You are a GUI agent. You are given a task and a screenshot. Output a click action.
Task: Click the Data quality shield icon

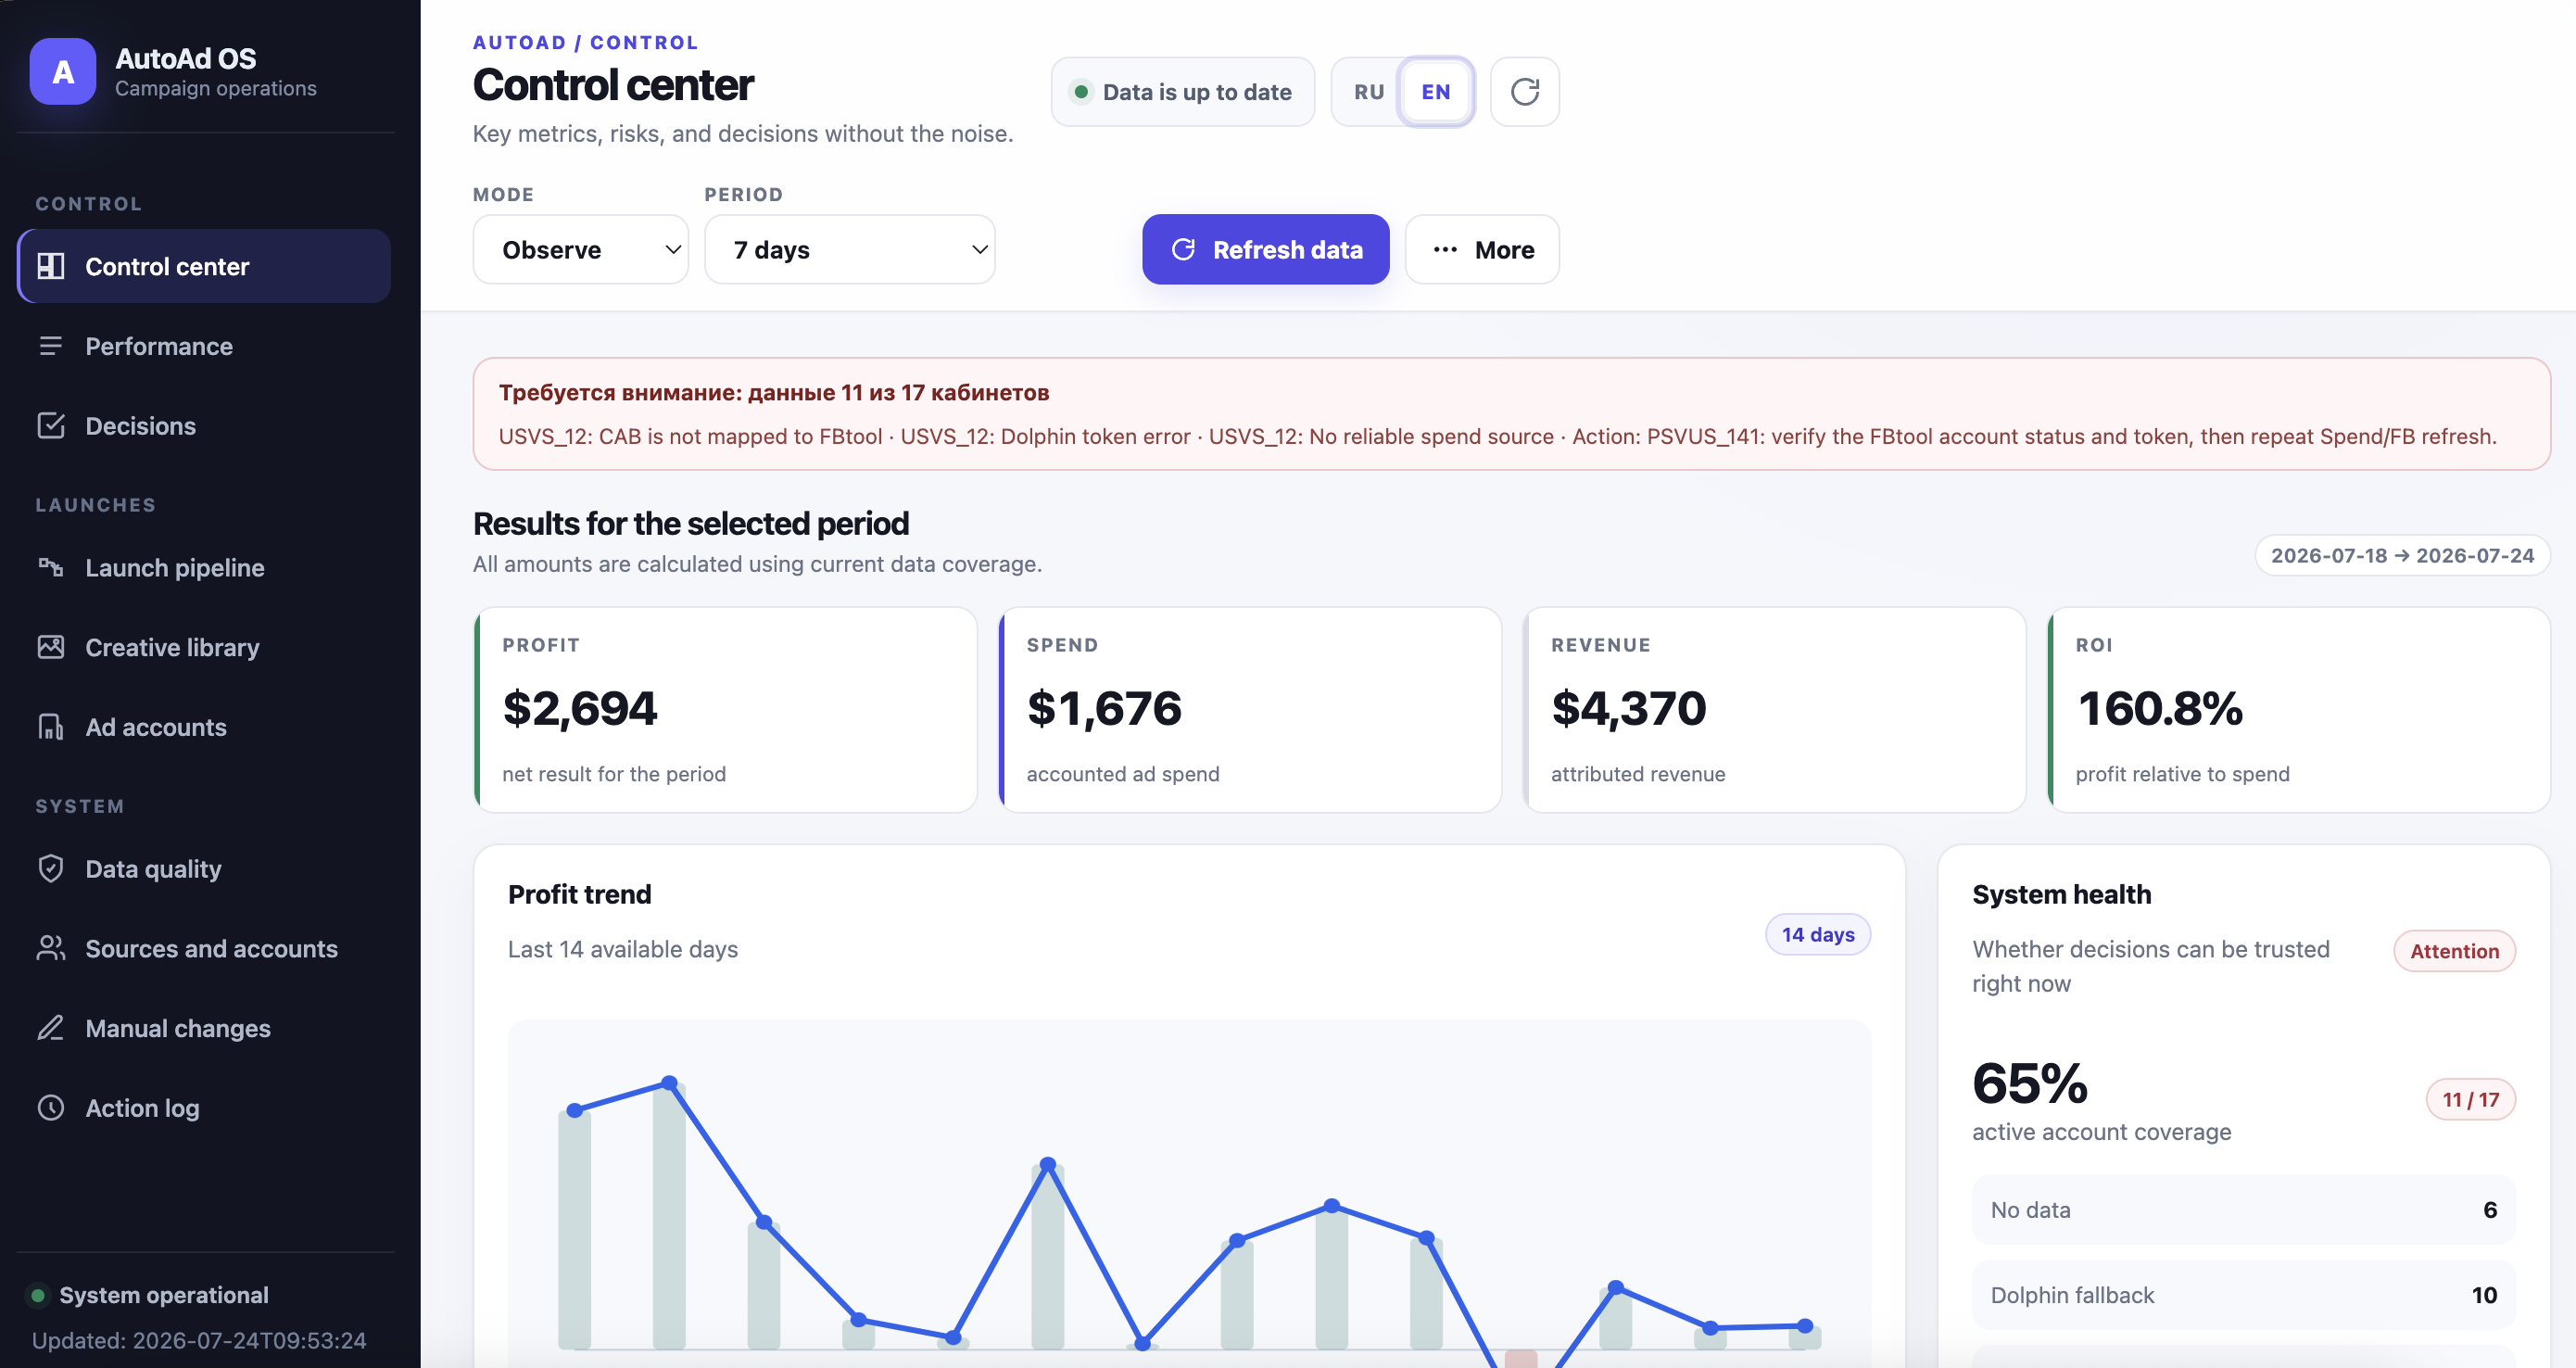[51, 868]
